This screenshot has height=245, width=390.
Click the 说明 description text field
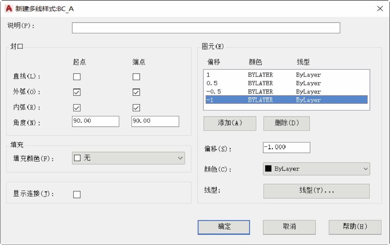point(206,28)
